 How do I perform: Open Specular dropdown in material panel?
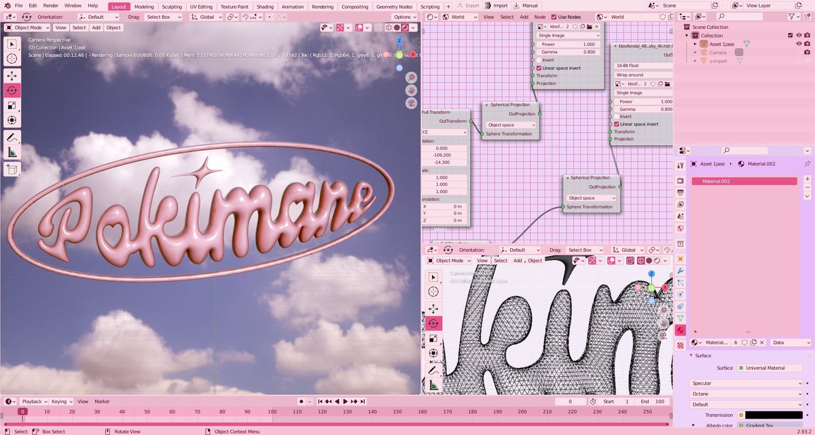coord(746,383)
